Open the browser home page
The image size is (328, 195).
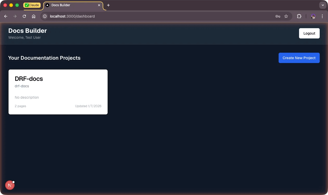34,16
